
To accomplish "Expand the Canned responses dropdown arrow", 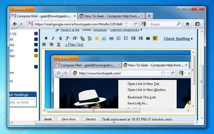I will coord(141,30).
